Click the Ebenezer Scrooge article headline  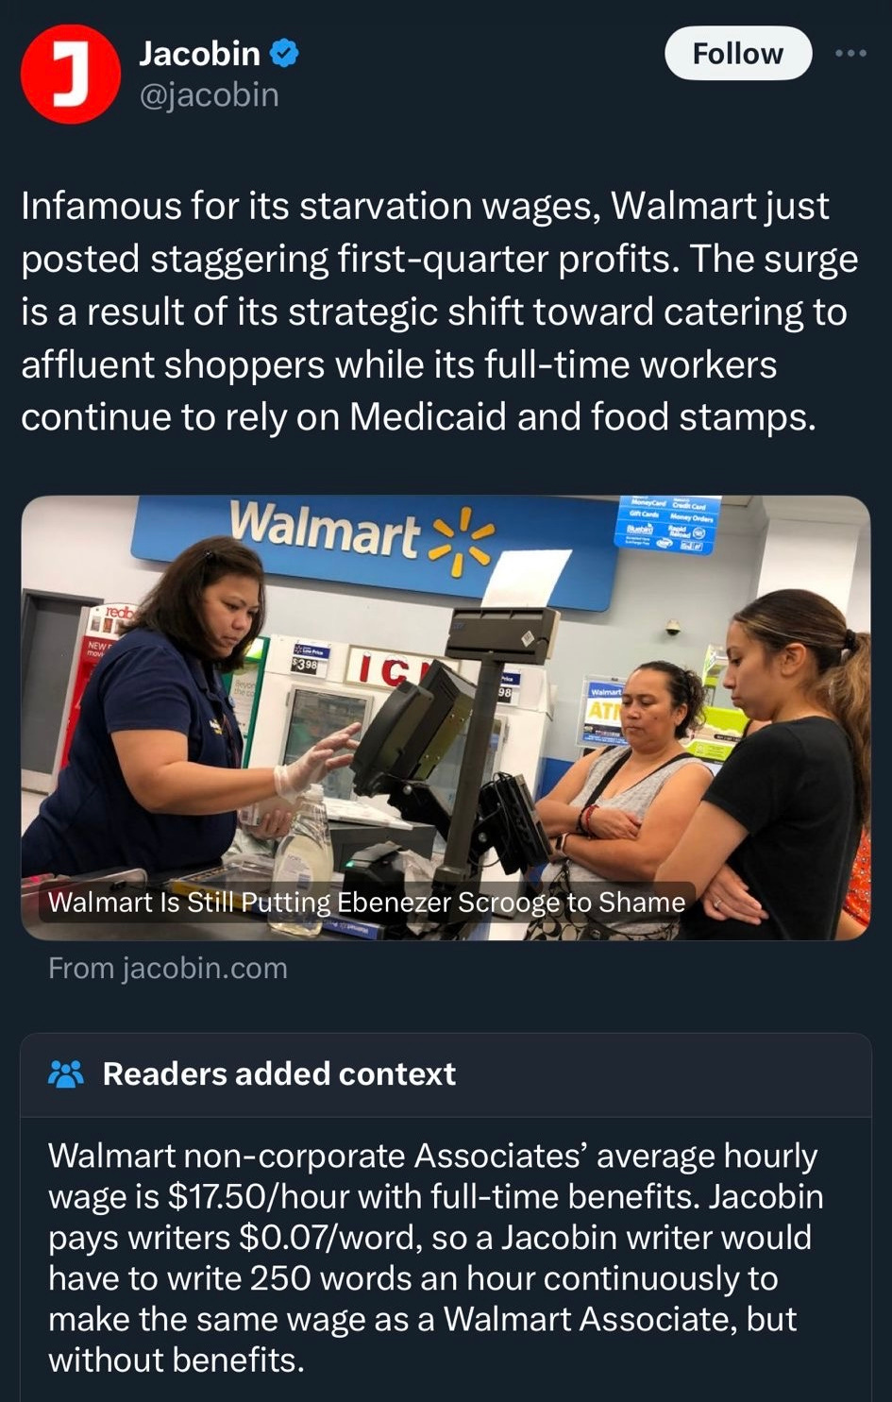click(367, 903)
